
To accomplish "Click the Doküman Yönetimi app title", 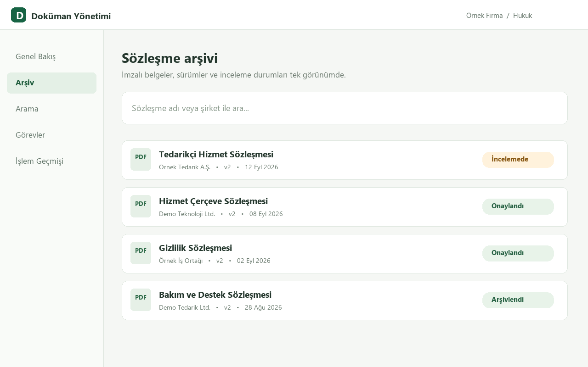I will tap(71, 16).
